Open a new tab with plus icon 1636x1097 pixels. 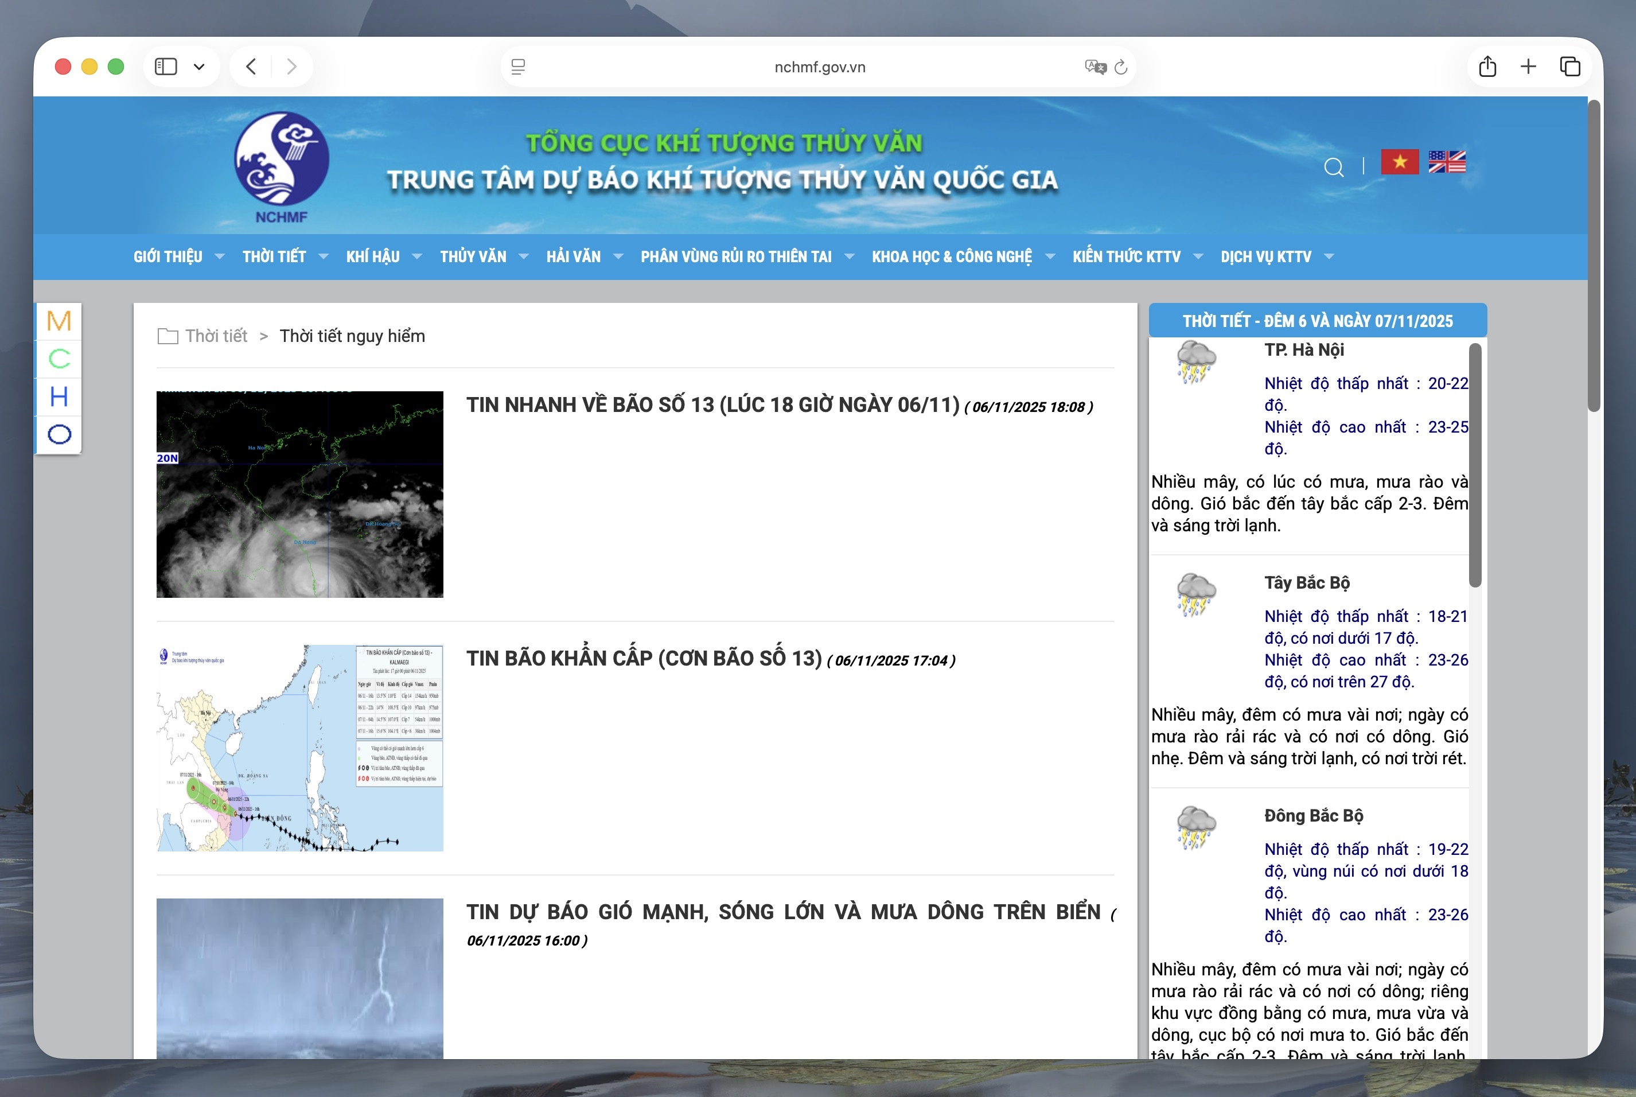1528,67
